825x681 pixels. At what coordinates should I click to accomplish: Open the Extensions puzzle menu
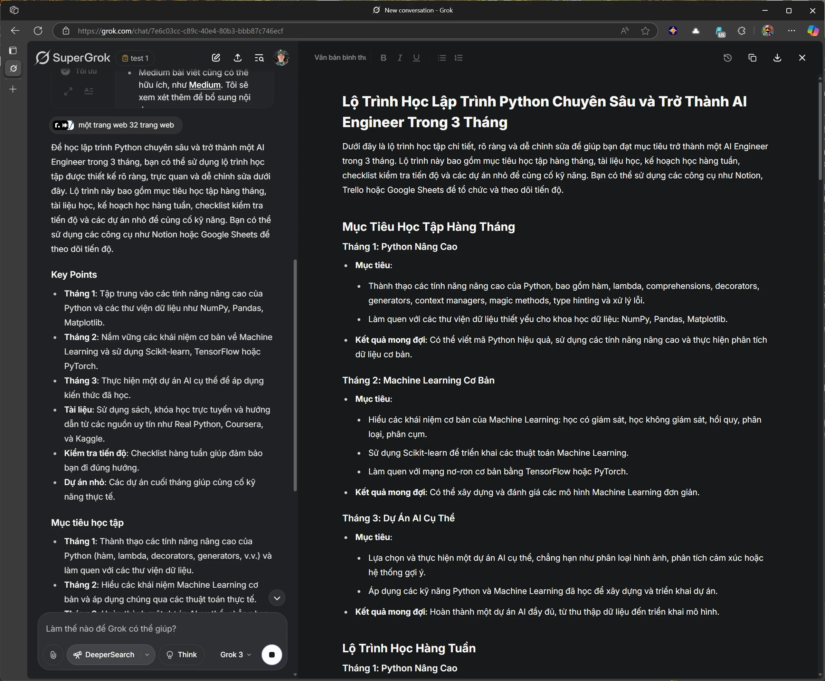click(741, 31)
